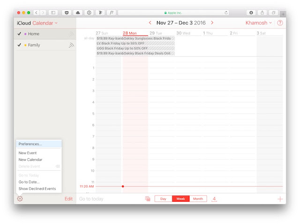The image size is (300, 224).
Task: Click the Safari share button
Action: (262, 13)
